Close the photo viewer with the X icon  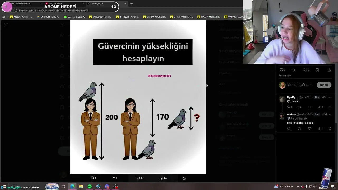tap(6, 25)
